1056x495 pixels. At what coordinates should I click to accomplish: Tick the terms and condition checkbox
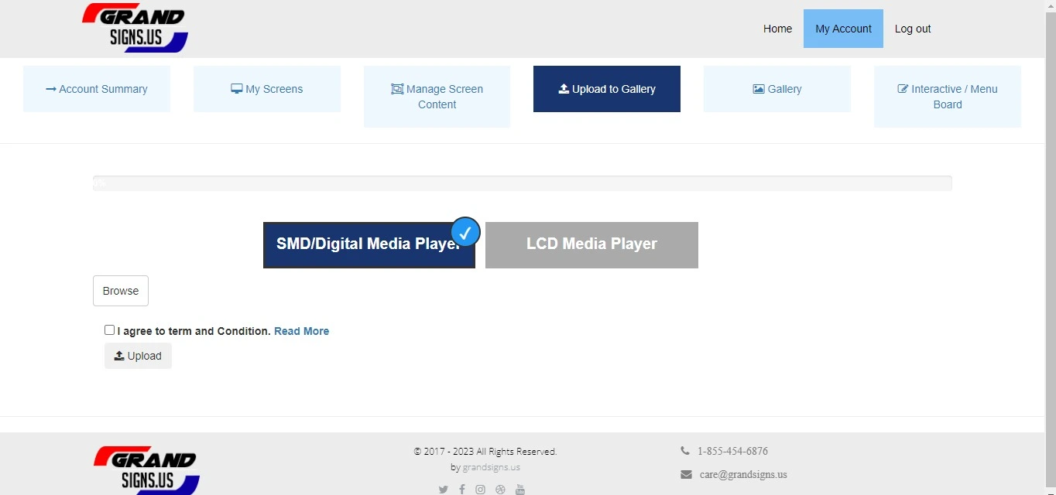point(109,330)
